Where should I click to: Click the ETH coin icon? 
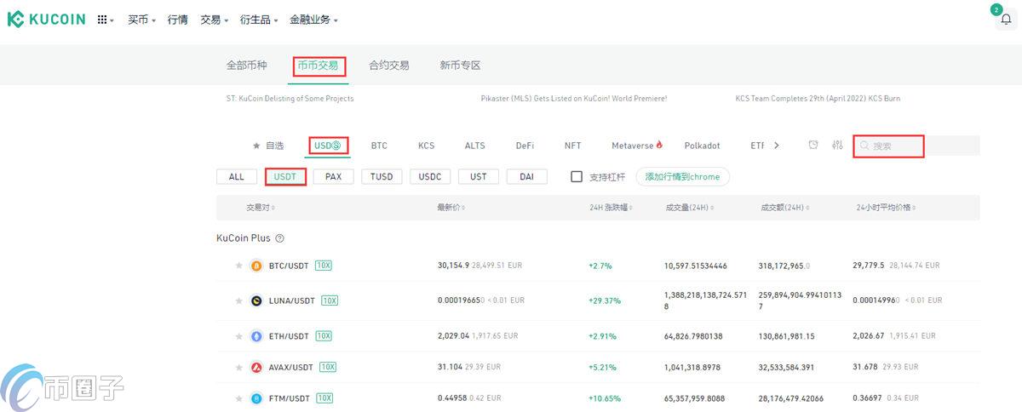[x=256, y=336]
